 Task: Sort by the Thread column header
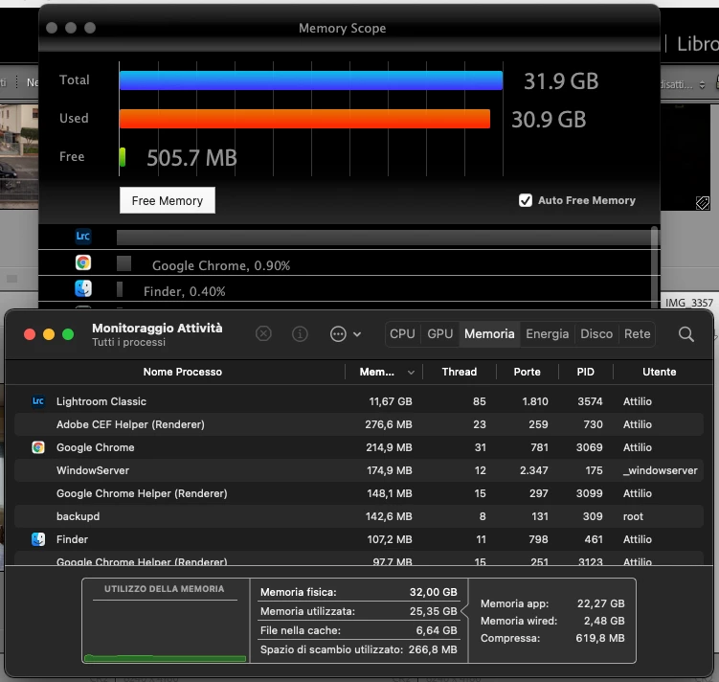[x=459, y=372]
